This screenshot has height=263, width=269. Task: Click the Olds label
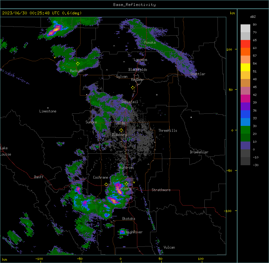(121, 123)
